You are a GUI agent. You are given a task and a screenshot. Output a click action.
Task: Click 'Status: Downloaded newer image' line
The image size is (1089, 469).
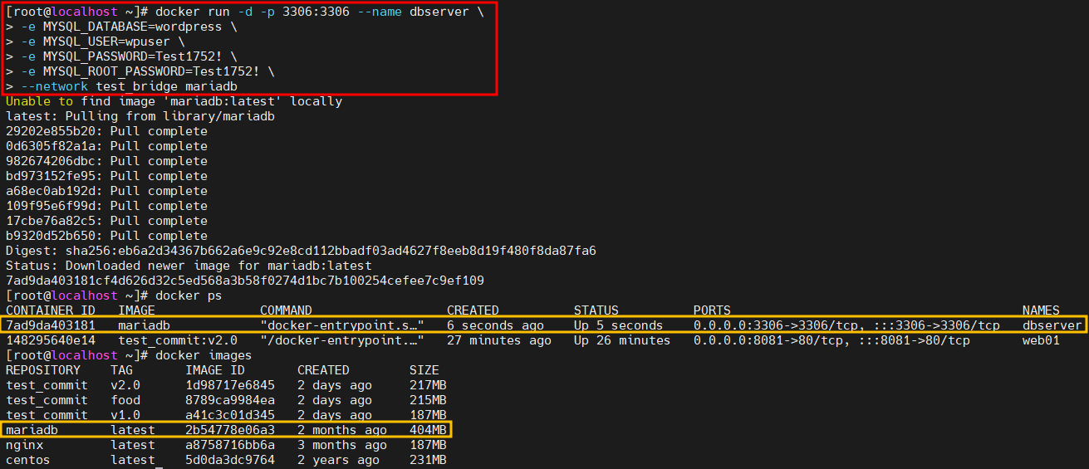pos(189,266)
